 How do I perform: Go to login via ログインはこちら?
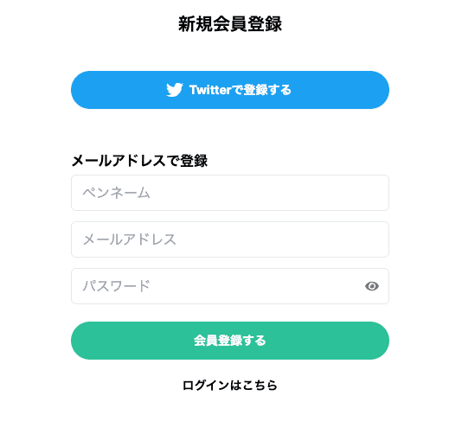pos(230,385)
